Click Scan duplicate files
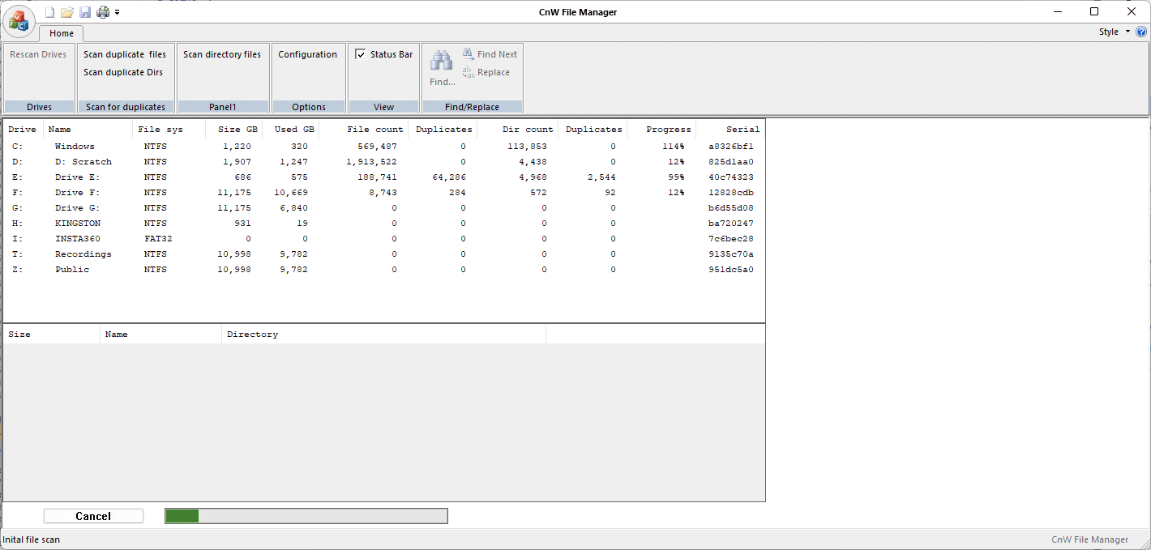This screenshot has height=550, width=1151. [125, 54]
